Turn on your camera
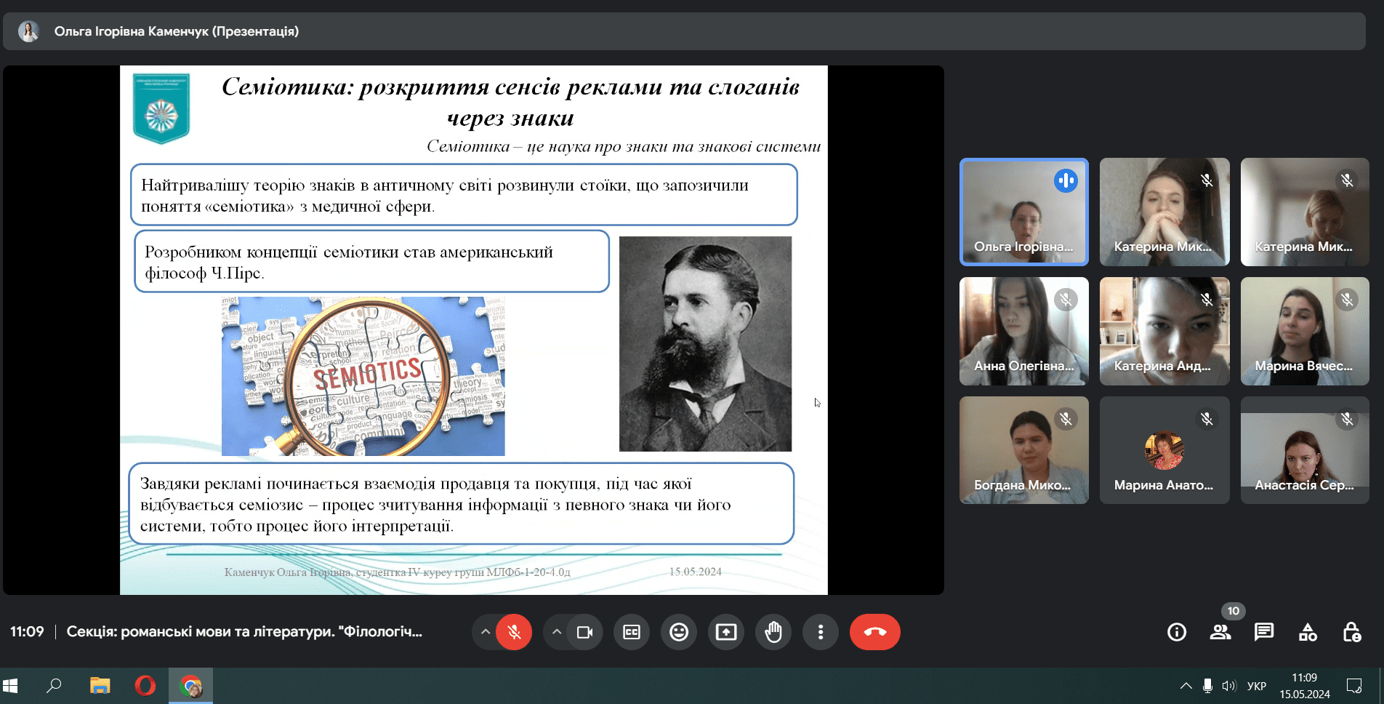 [x=583, y=632]
